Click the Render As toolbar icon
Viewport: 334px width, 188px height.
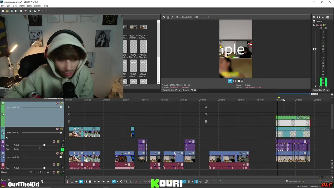tap(16, 11)
